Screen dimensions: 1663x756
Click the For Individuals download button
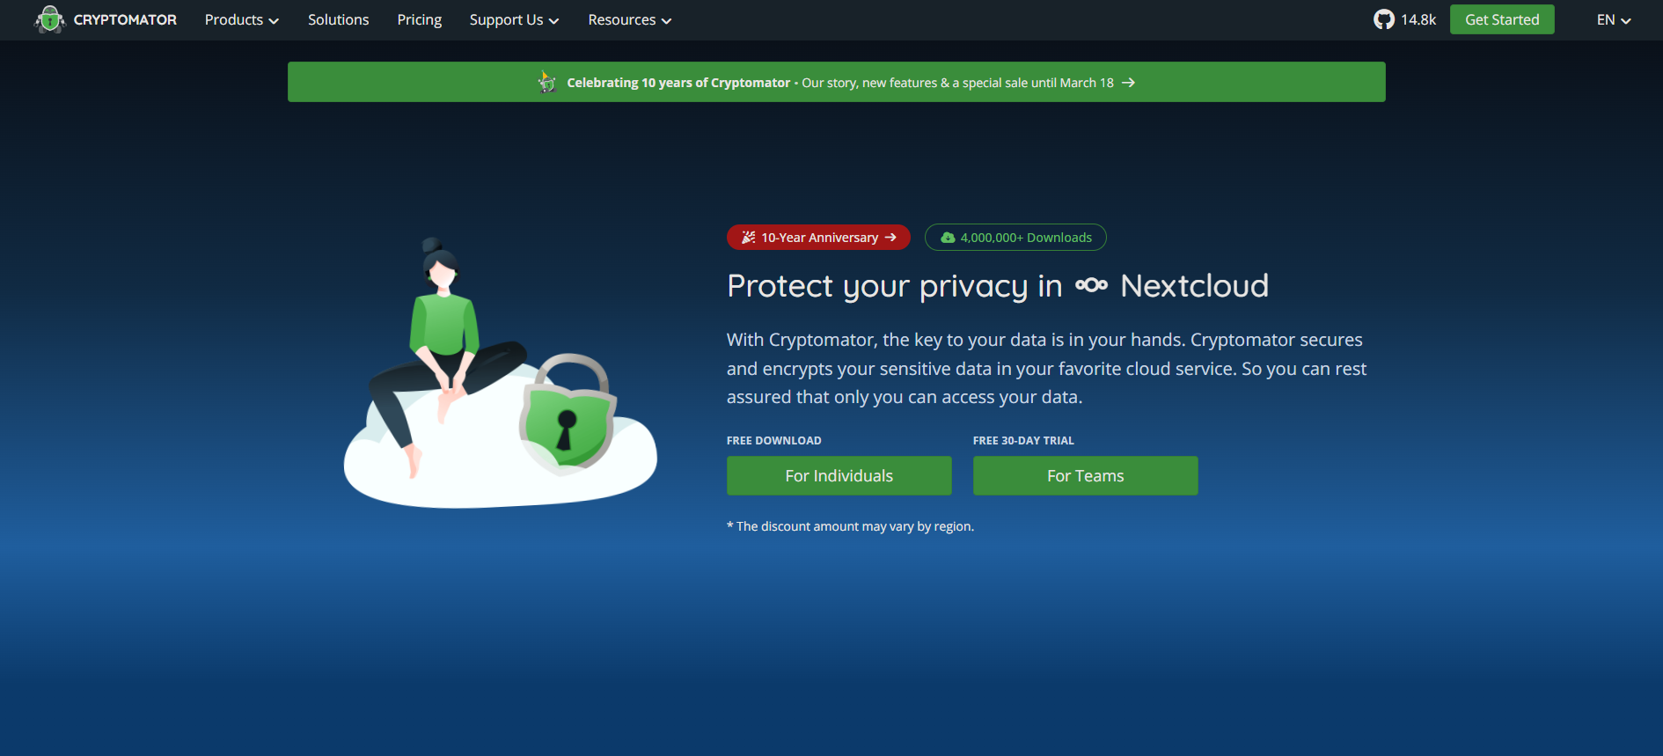pos(839,475)
